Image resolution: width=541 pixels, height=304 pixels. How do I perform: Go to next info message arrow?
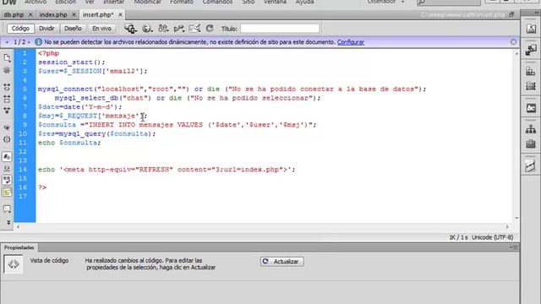[x=29, y=42]
